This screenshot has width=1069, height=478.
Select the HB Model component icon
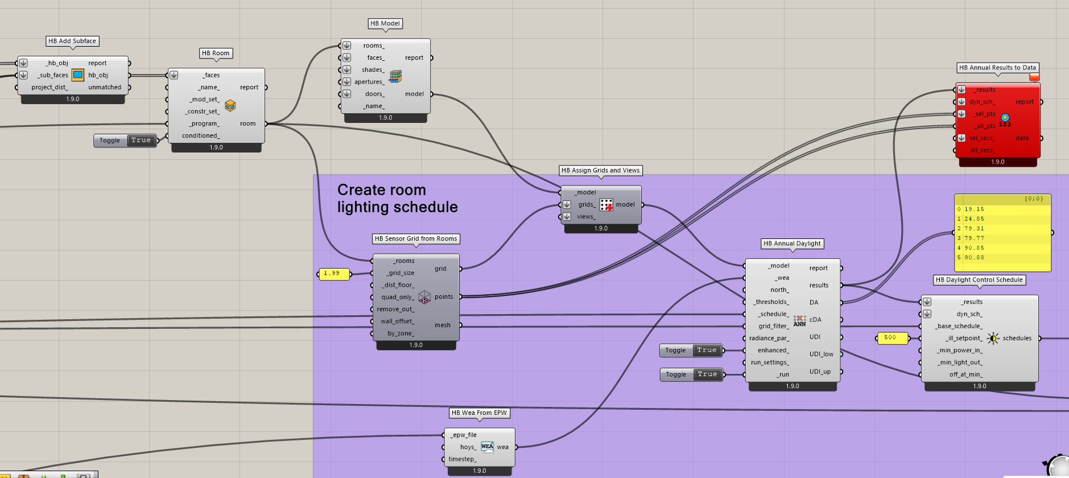click(x=395, y=76)
